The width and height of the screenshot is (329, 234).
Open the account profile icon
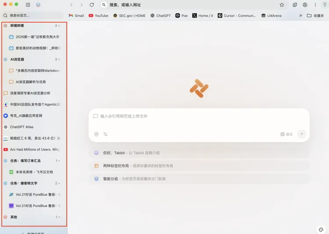[x=305, y=5]
